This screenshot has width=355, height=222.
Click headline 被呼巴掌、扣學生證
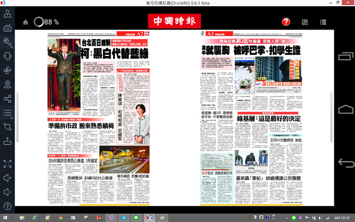point(267,51)
